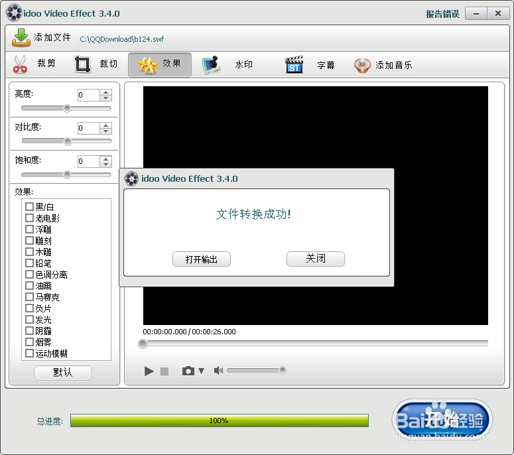Click the volume slider handle
This screenshot has width=514, height=455.
pyautogui.click(x=283, y=370)
